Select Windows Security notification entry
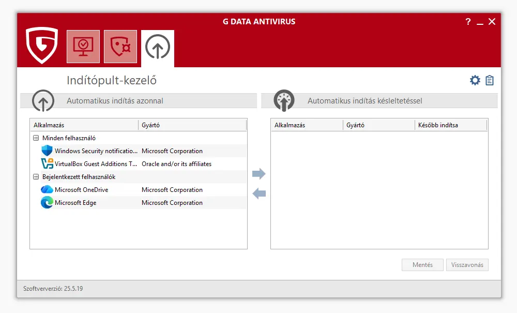The image size is (517, 313). 96,151
